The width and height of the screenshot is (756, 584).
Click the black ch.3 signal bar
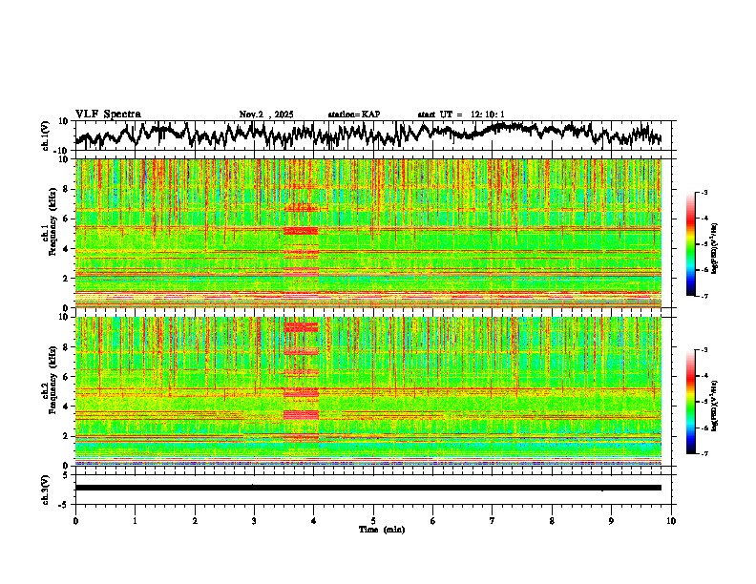point(368,488)
